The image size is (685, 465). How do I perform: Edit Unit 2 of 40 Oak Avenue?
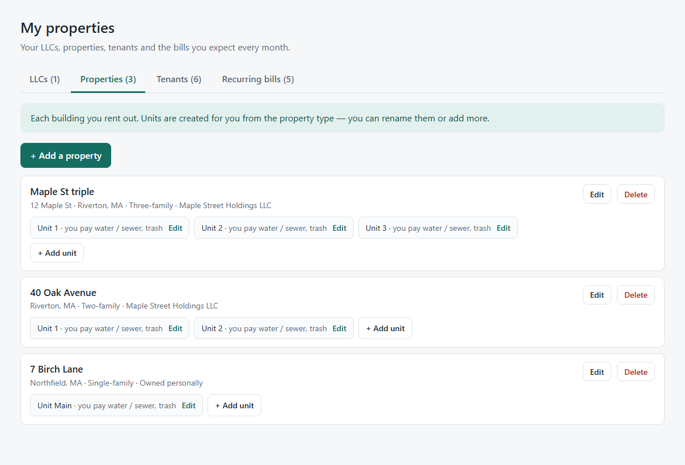339,328
